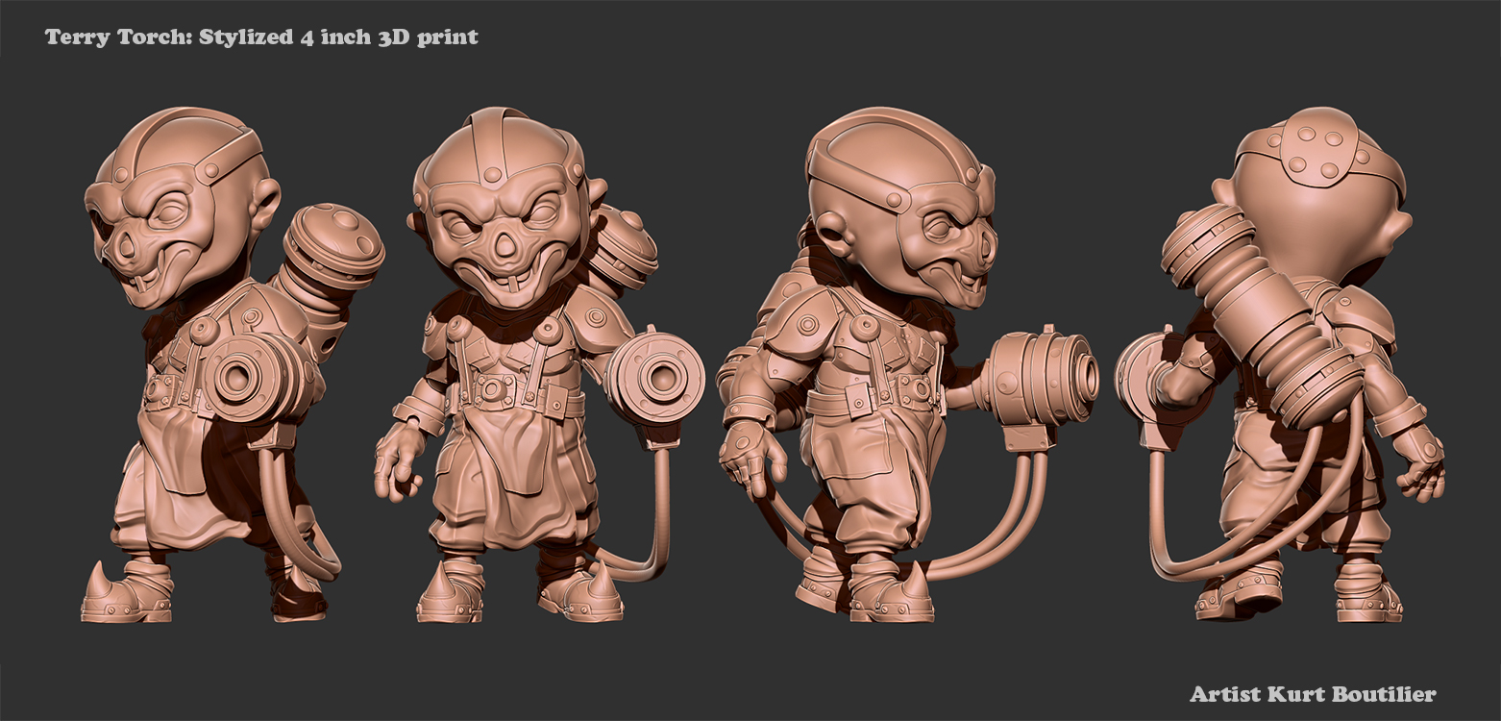Select the back-view figure showing the tank

pos(1280,364)
